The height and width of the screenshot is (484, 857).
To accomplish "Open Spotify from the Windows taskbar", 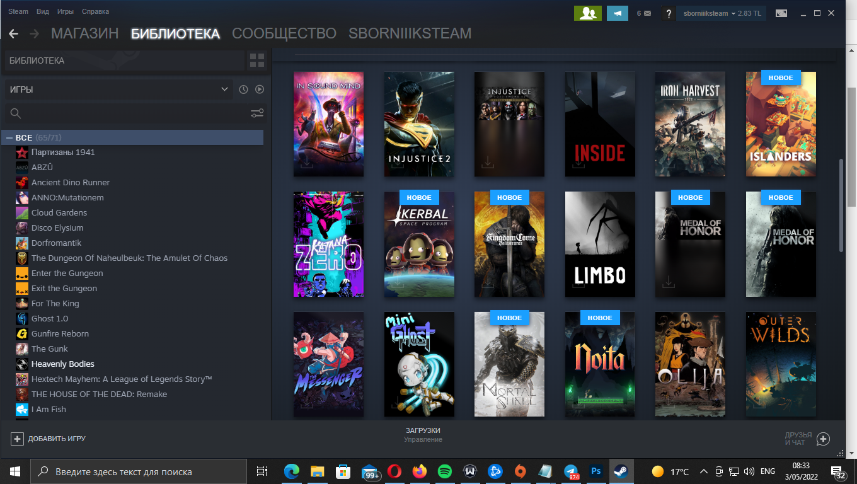I will (444, 471).
